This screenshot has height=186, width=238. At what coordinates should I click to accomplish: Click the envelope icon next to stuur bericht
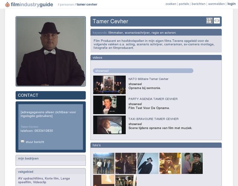(22, 142)
